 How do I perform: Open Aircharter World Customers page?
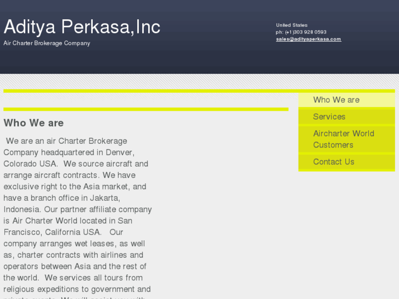[346, 139]
